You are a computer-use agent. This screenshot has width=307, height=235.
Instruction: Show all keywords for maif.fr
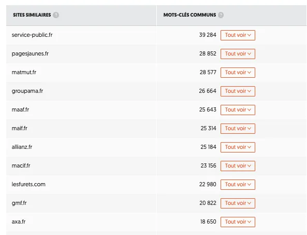click(238, 129)
